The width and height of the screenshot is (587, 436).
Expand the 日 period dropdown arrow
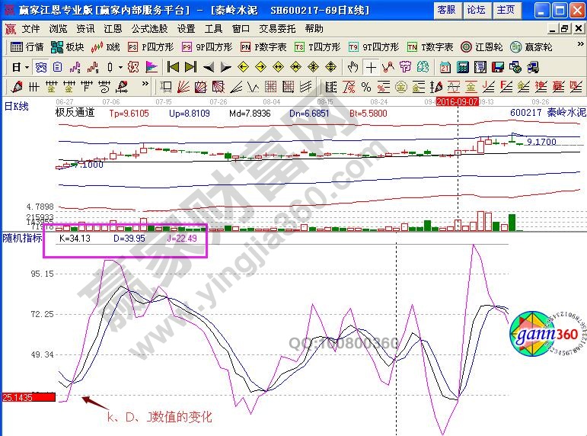pos(27,68)
